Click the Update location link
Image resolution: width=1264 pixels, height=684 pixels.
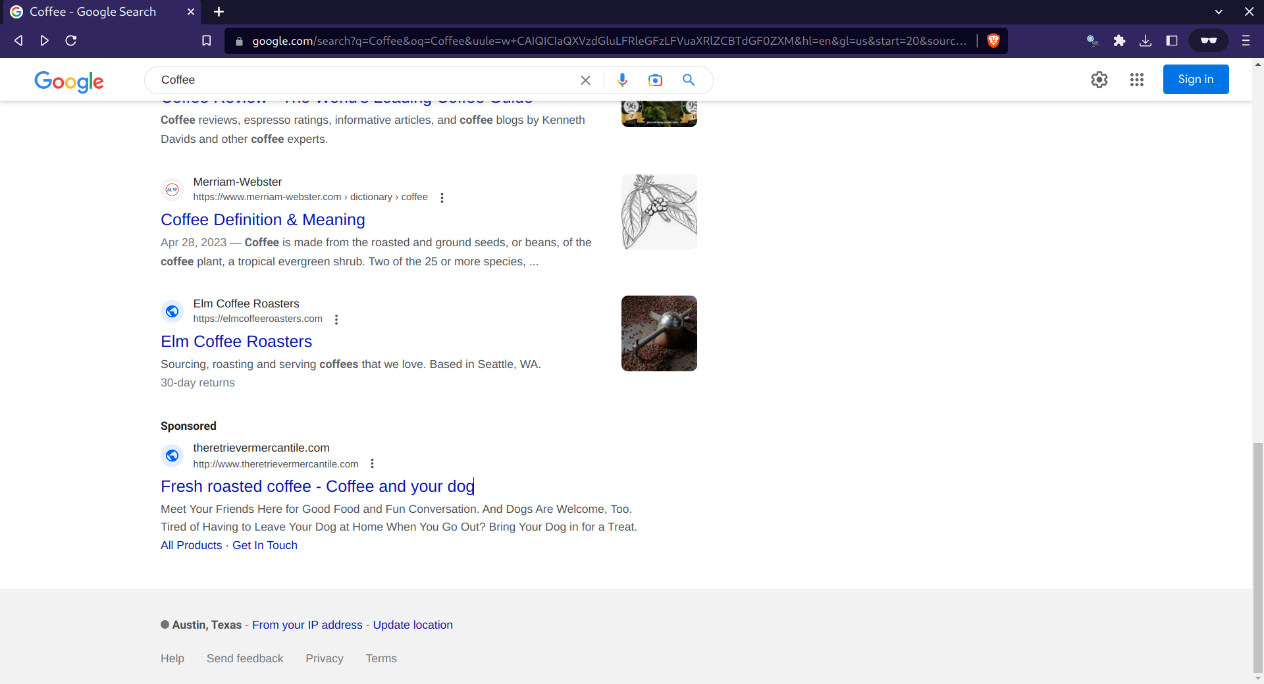pos(413,625)
